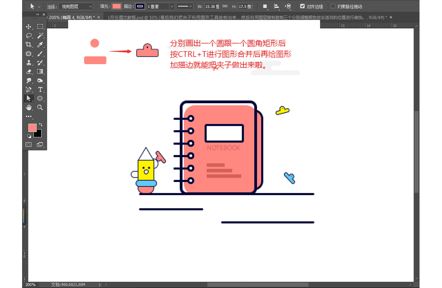Screen dimensions: 442x288
Task: Activate the Horizontal Type tool
Action: (x=40, y=89)
